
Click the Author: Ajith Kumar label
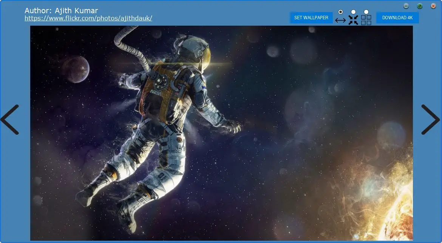[x=61, y=11]
